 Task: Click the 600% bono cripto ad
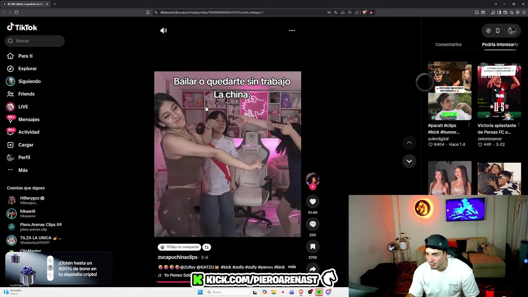(x=59, y=269)
